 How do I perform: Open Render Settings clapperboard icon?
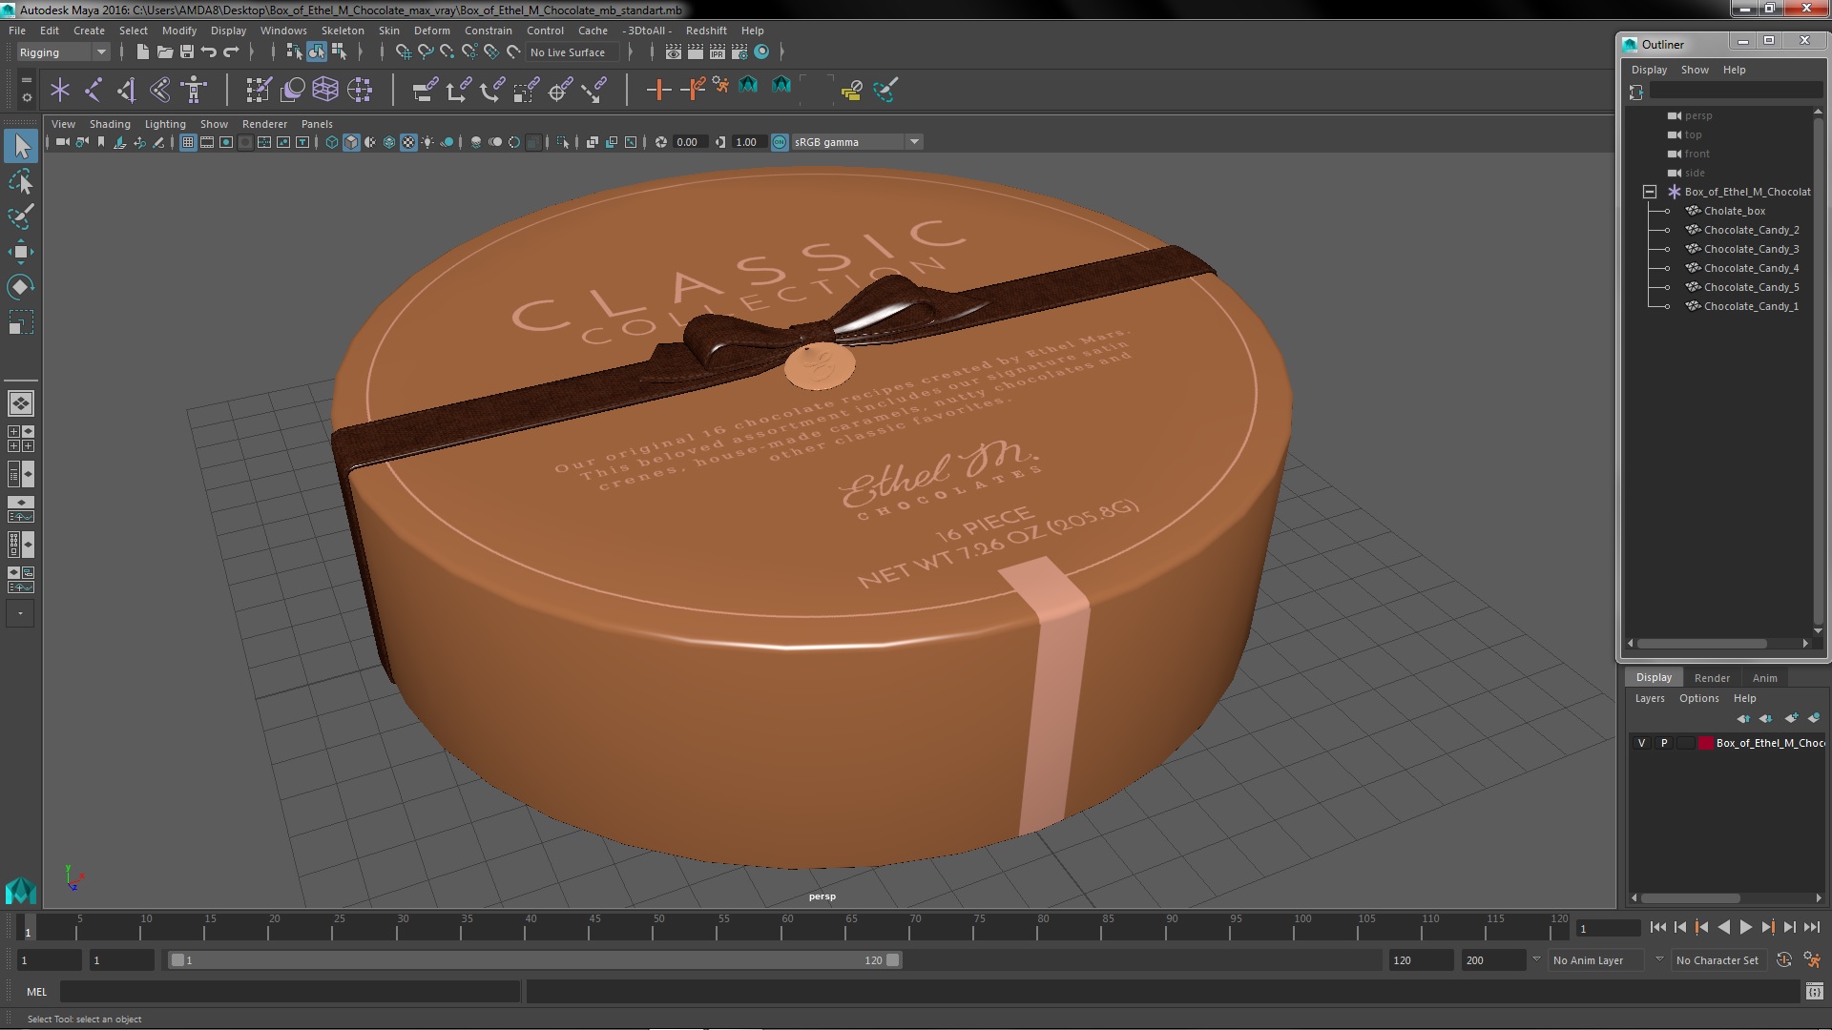click(x=739, y=52)
